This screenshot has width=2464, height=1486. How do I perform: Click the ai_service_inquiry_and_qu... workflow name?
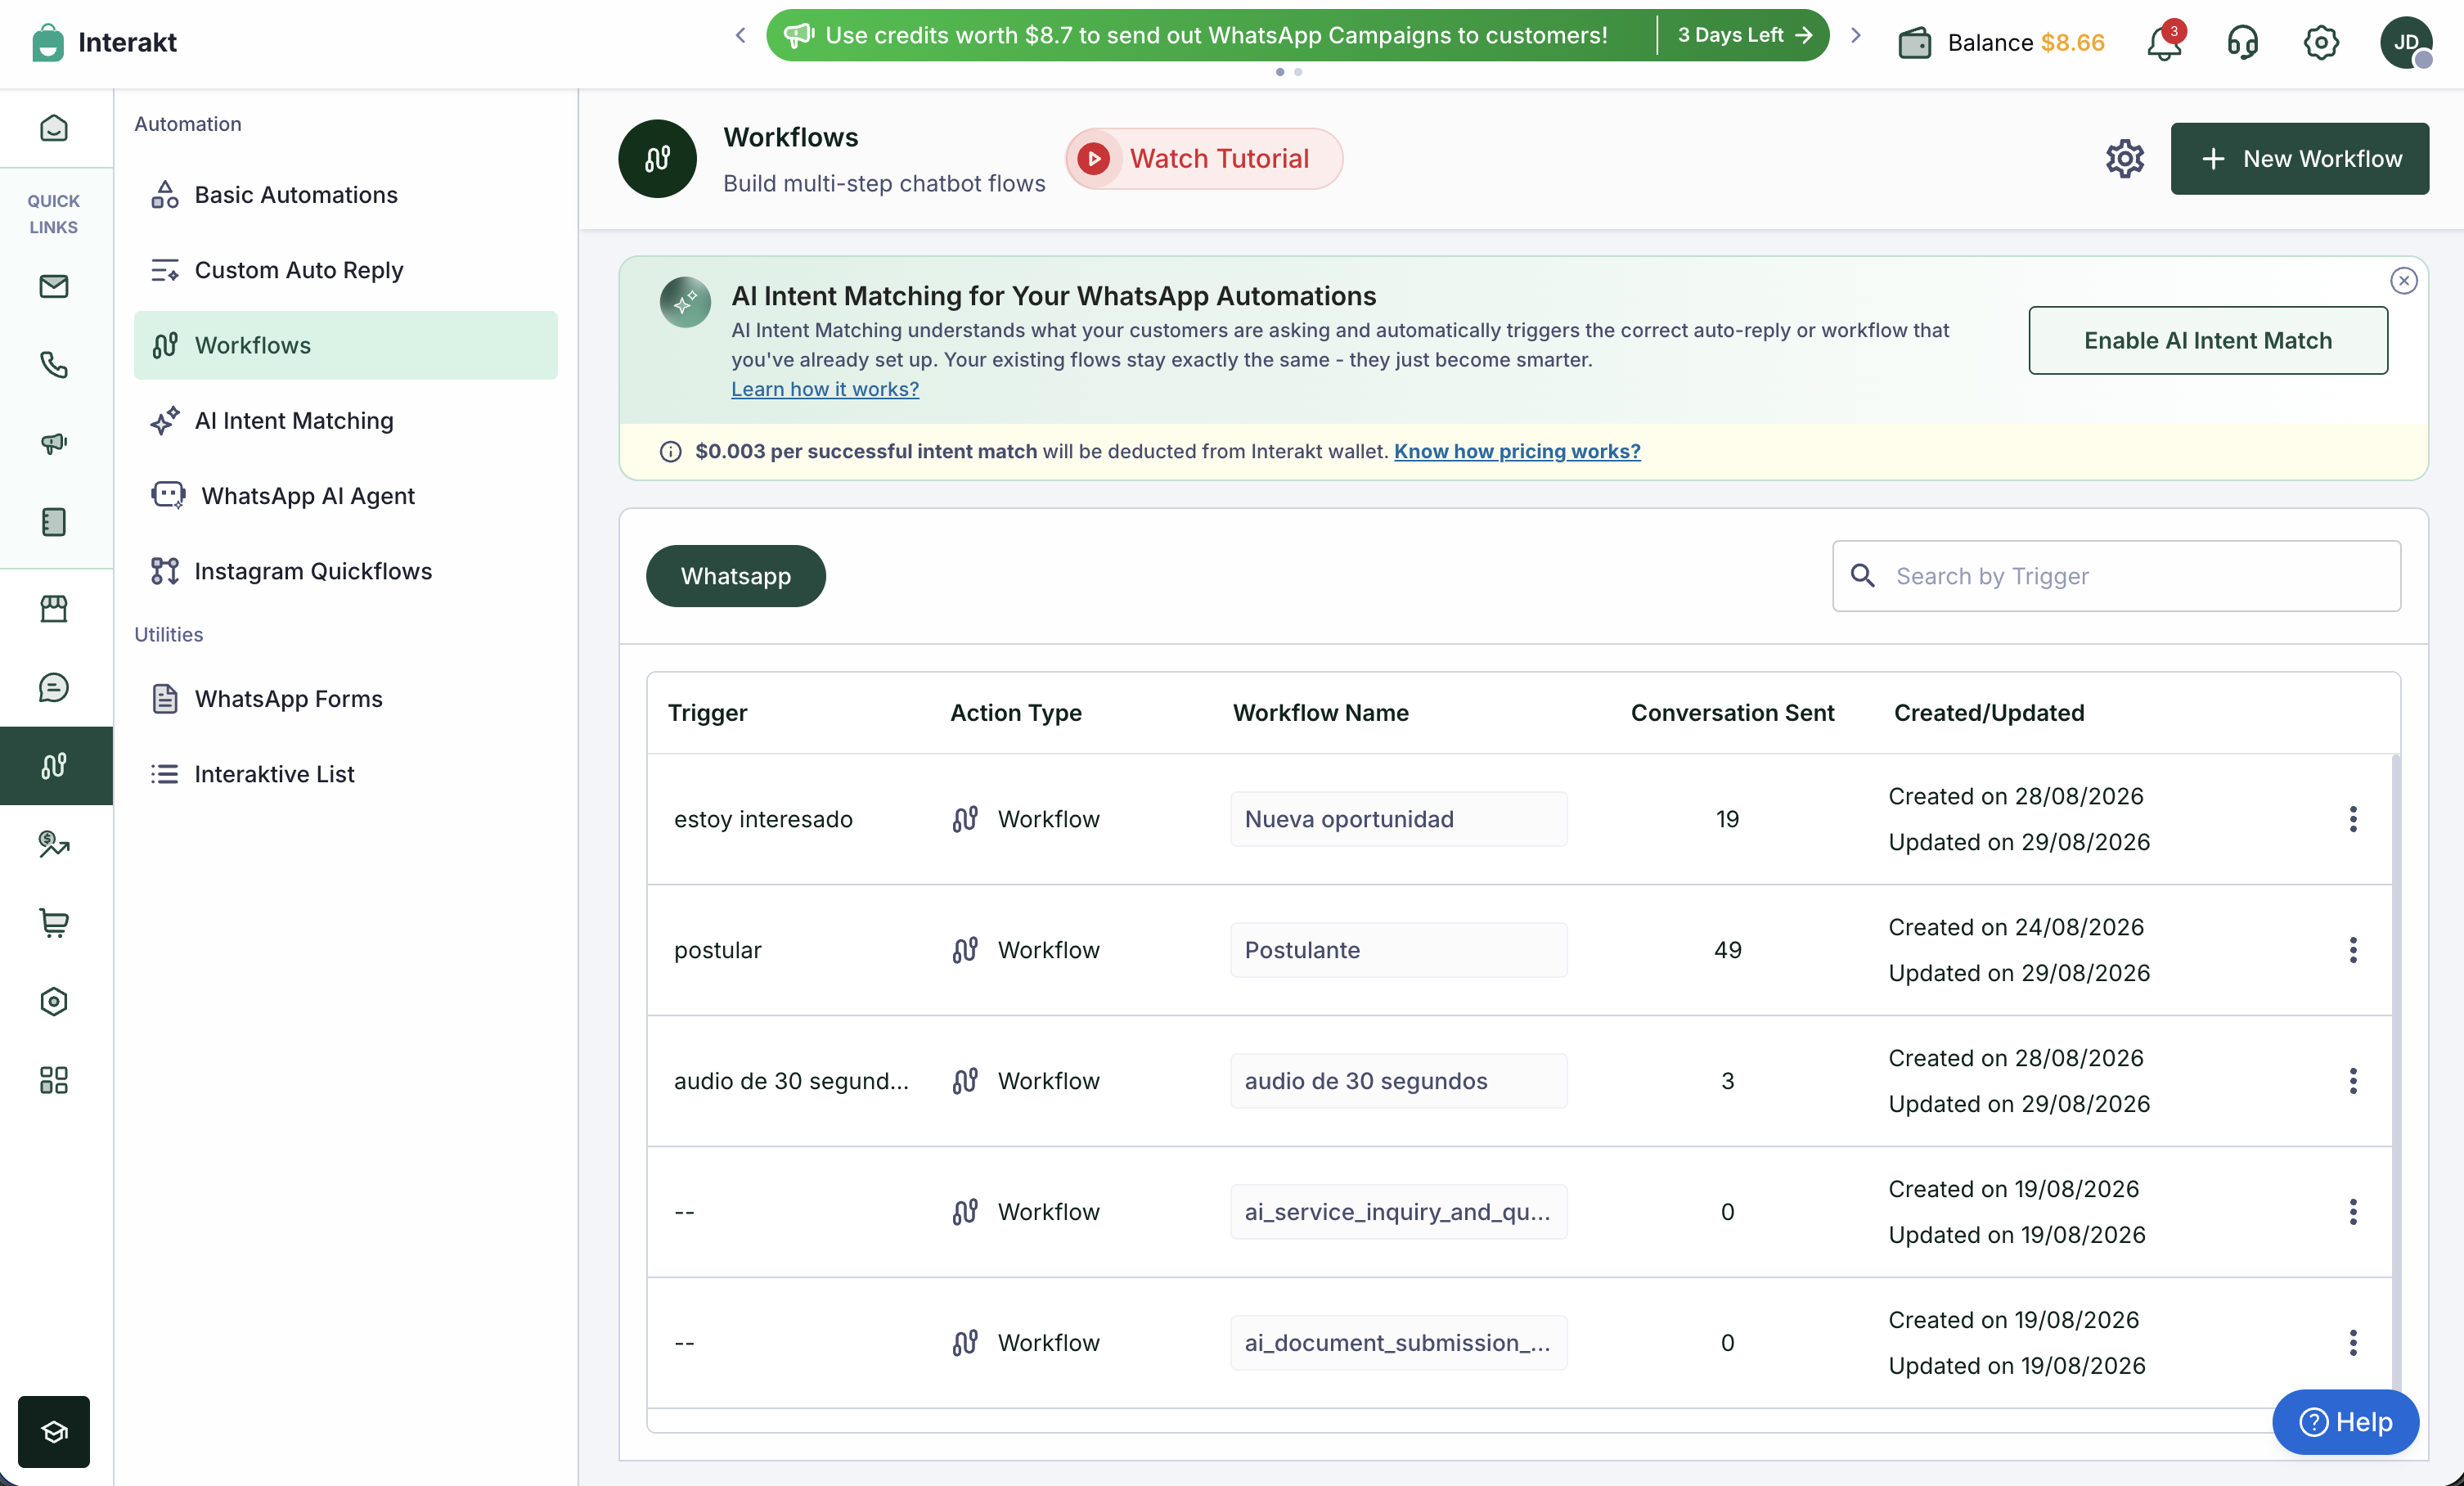click(x=1399, y=1212)
